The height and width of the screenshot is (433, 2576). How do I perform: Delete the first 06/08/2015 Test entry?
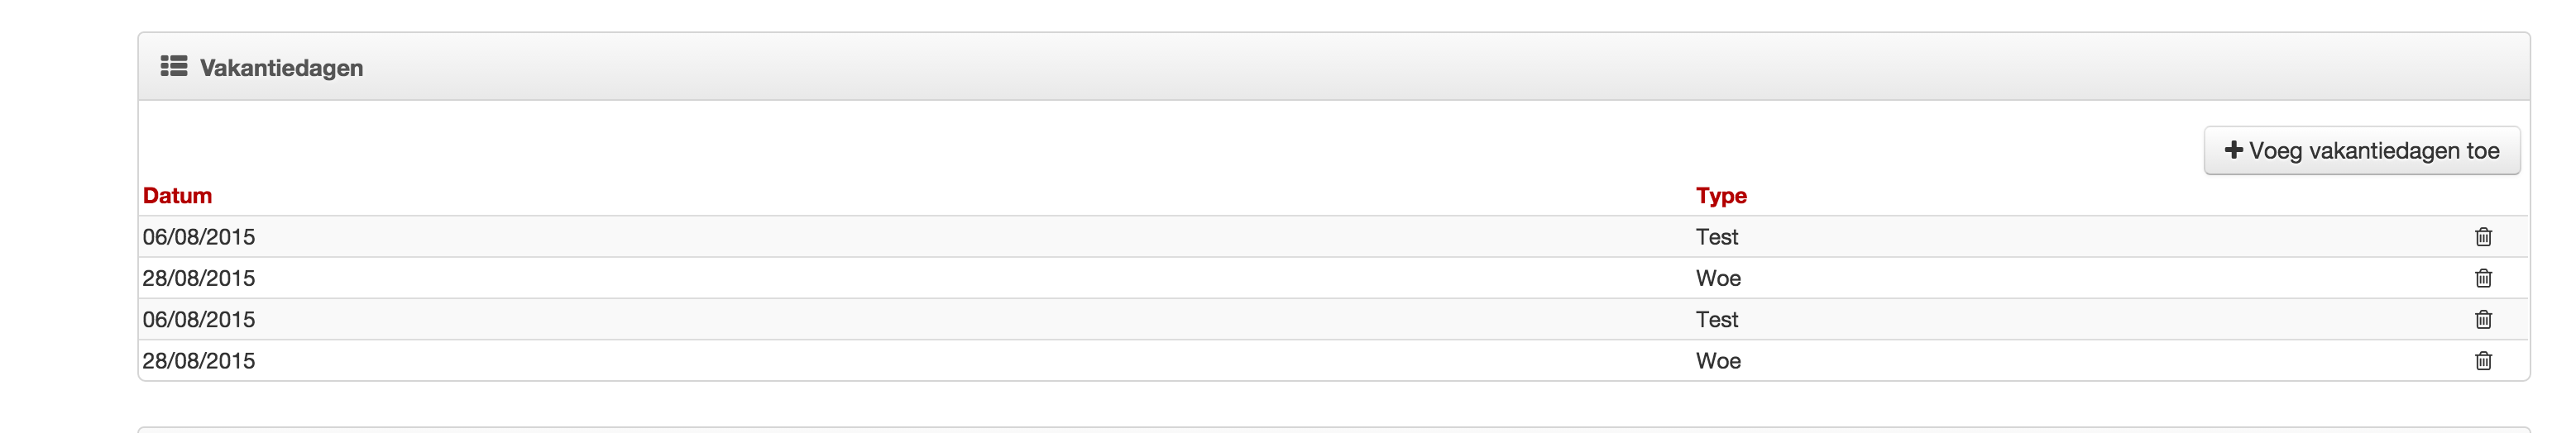2482,237
